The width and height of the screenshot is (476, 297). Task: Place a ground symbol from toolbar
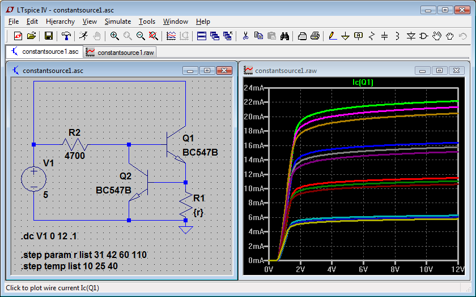pos(346,36)
